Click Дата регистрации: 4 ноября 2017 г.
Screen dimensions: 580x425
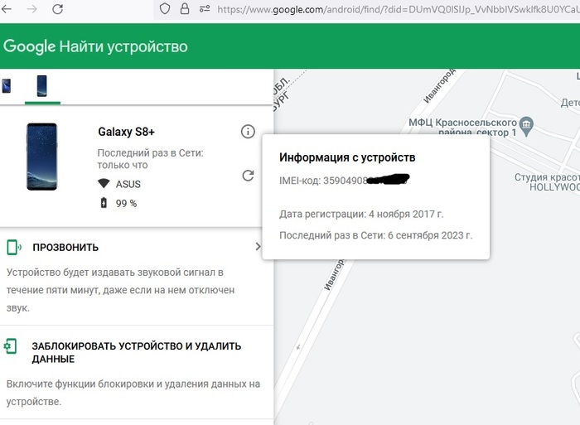tap(361, 215)
